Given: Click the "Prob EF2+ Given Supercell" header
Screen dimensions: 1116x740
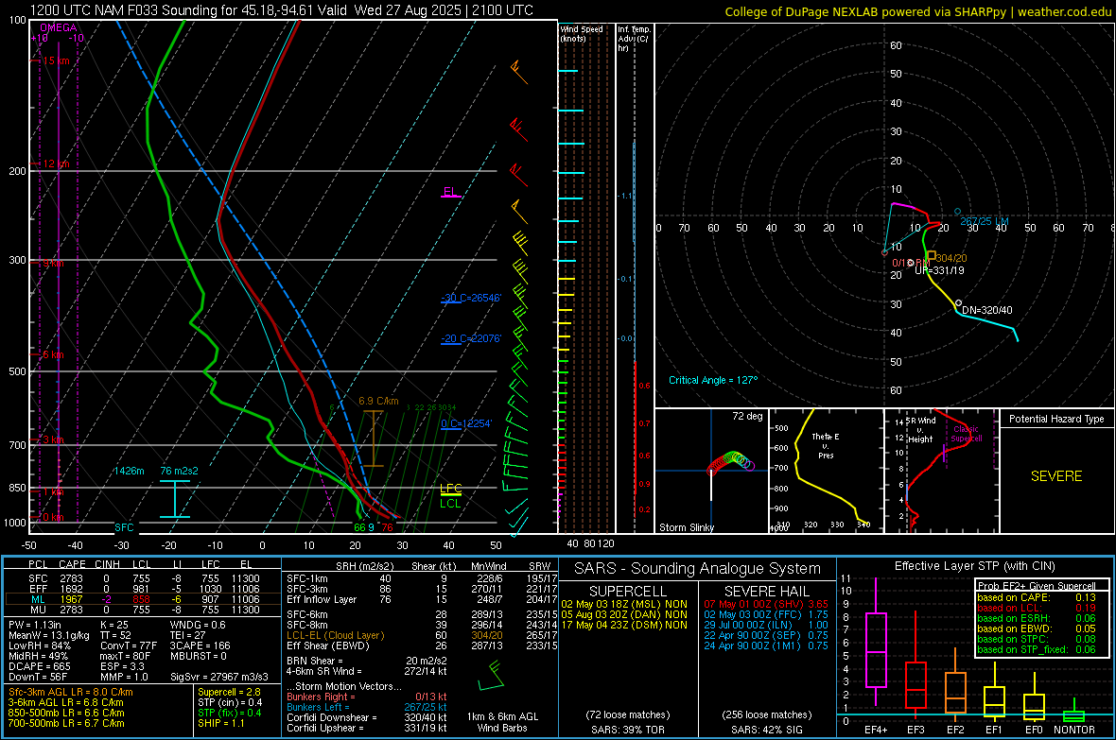Looking at the screenshot, I should (x=1037, y=586).
